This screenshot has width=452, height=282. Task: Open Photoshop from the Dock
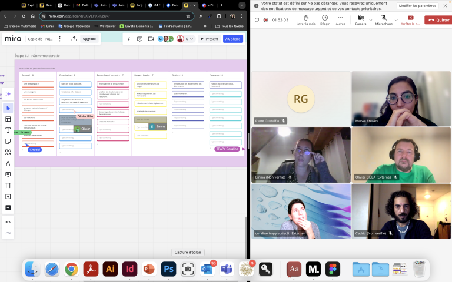(168, 269)
